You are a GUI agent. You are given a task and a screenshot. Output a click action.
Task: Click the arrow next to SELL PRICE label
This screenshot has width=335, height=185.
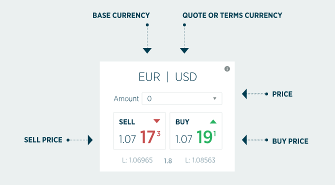90,140
